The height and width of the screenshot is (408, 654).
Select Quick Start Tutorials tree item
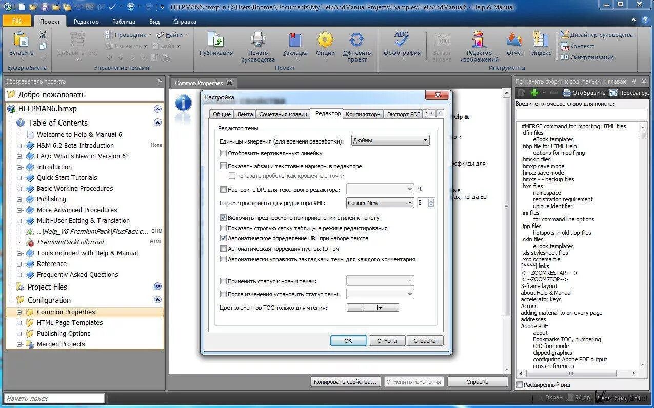tap(67, 178)
